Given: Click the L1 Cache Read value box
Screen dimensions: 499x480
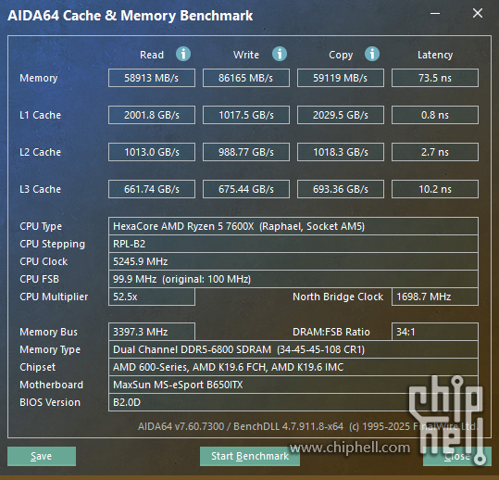Looking at the screenshot, I should coord(152,115).
